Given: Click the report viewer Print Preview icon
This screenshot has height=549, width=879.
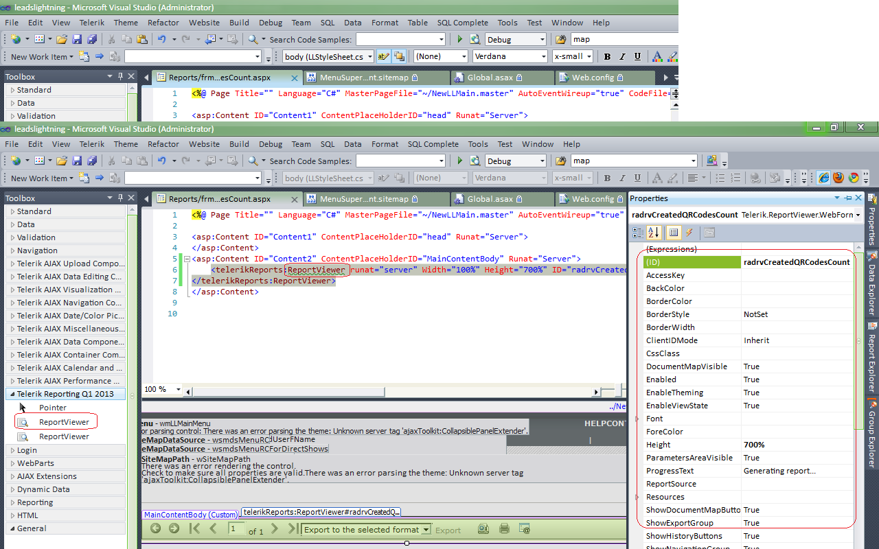Looking at the screenshot, I should tap(483, 529).
